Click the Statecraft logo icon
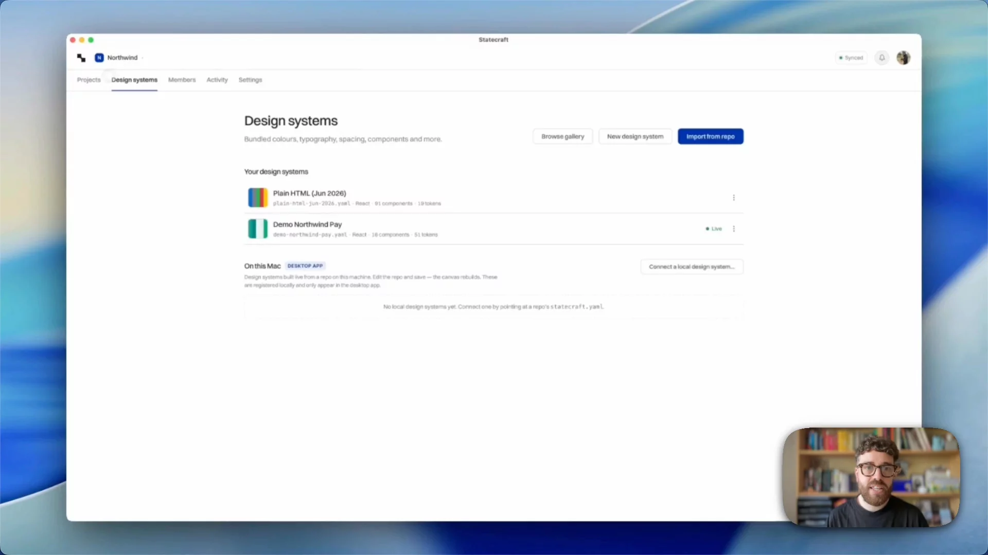This screenshot has width=988, height=555. (x=81, y=58)
